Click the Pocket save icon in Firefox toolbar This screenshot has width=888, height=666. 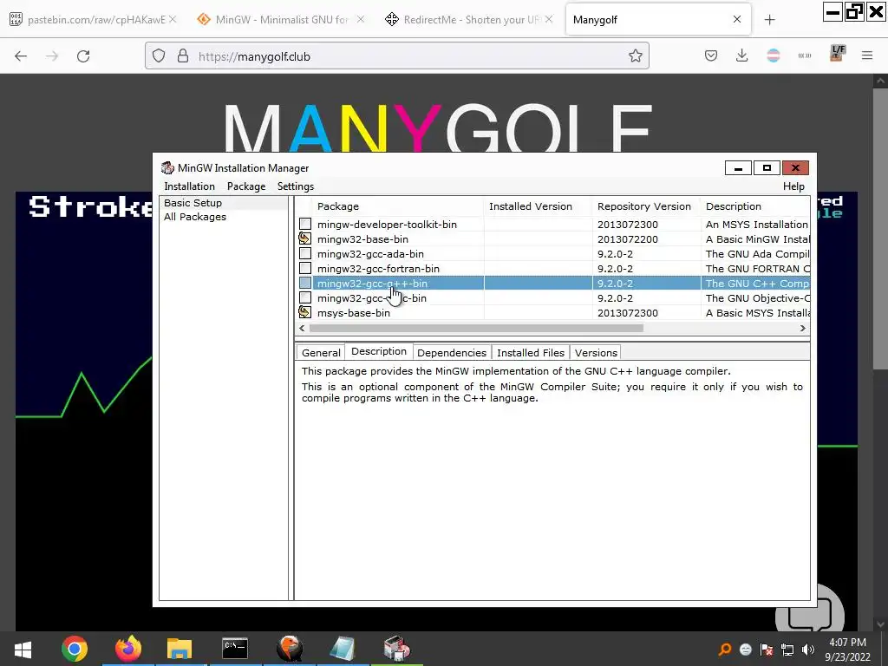(711, 55)
